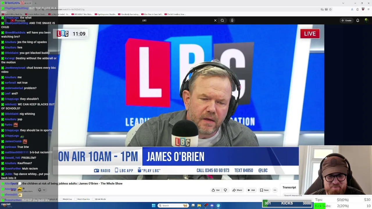This screenshot has width=372, height=209.
Task: Open the Windows Start menu
Action: click(153, 206)
